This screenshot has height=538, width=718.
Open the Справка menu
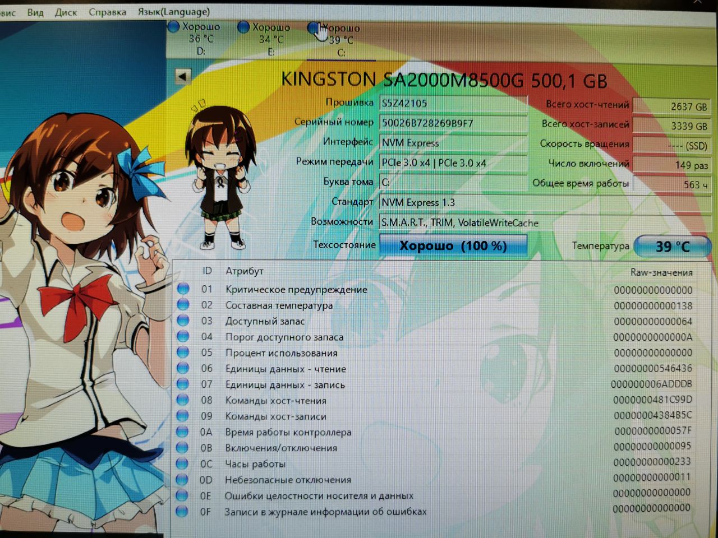tap(107, 12)
